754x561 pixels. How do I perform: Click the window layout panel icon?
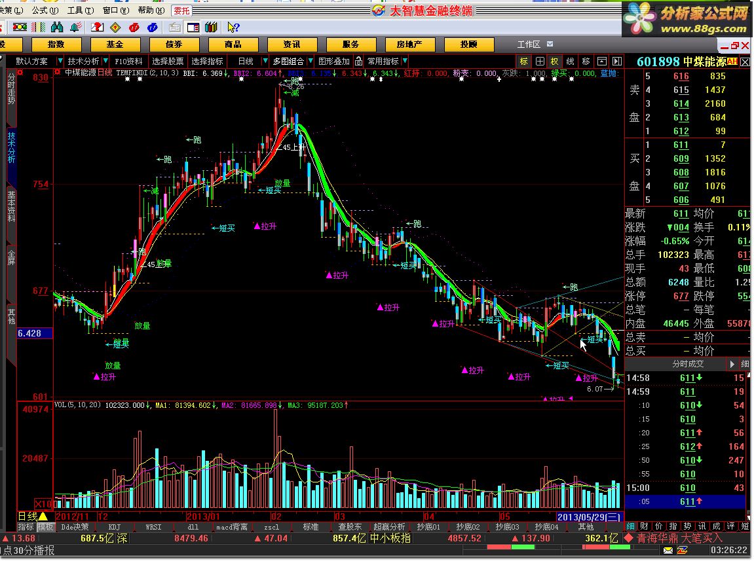193,27
